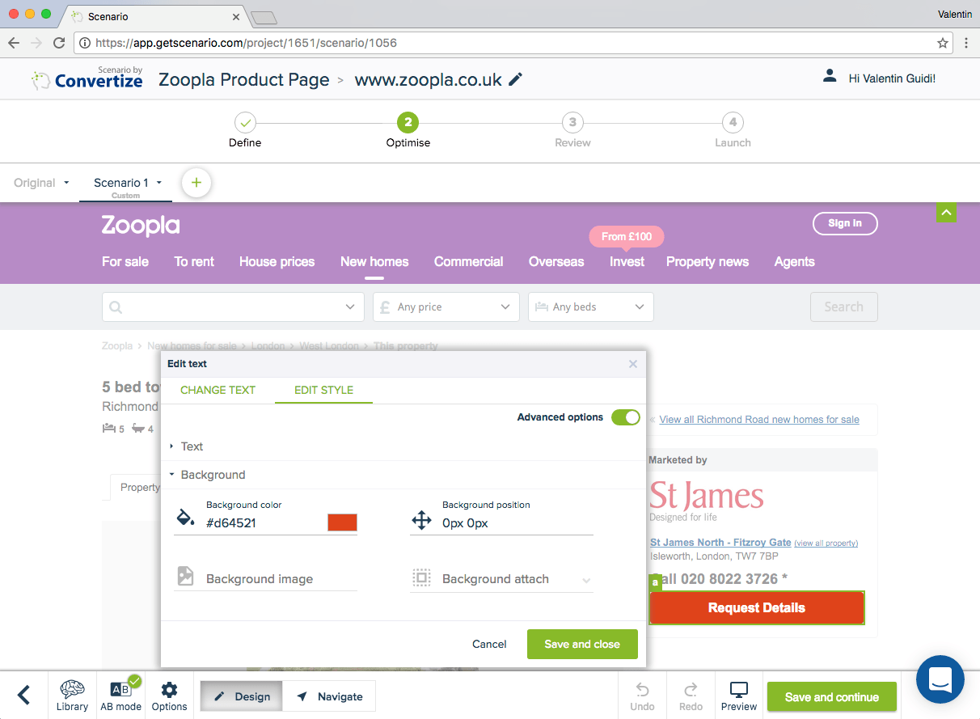Click the Request Details button

(757, 607)
